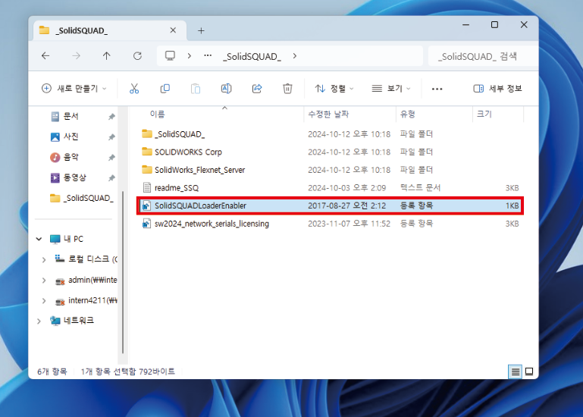
Task: Select the sw2024_network_serials_licensing file name
Action: (212, 224)
